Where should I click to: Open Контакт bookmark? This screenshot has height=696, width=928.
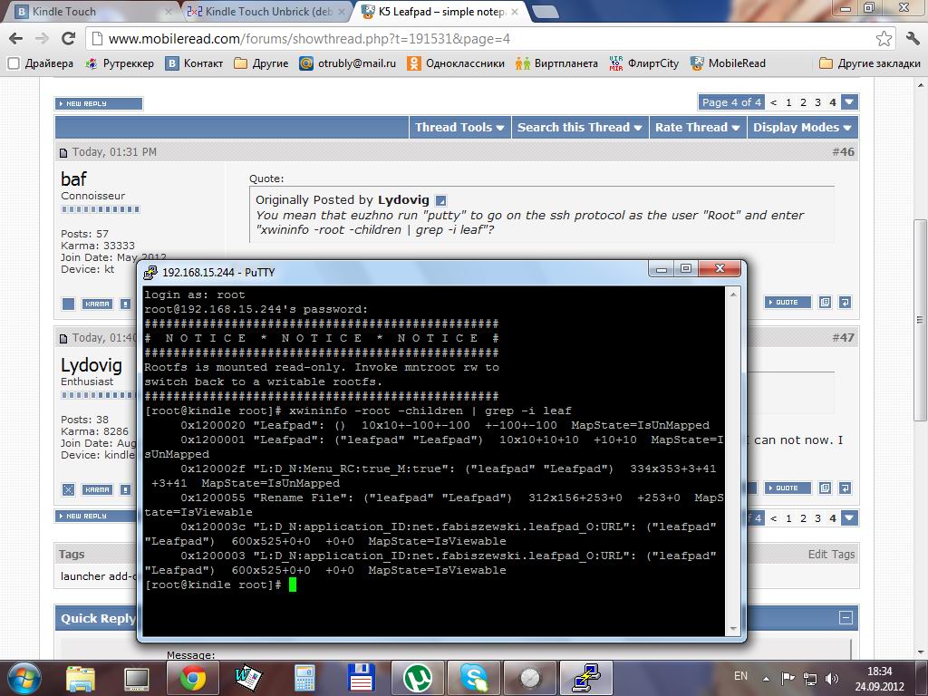[x=194, y=63]
